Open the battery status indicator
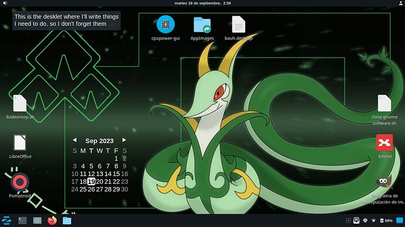405x227 pixels. coord(386,221)
